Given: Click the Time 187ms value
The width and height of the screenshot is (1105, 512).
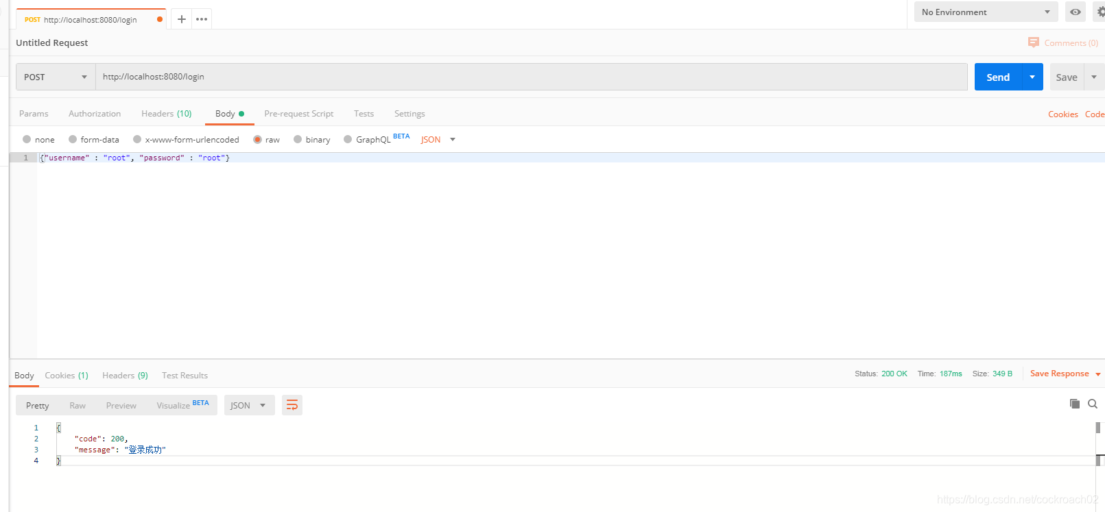Looking at the screenshot, I should [x=951, y=374].
